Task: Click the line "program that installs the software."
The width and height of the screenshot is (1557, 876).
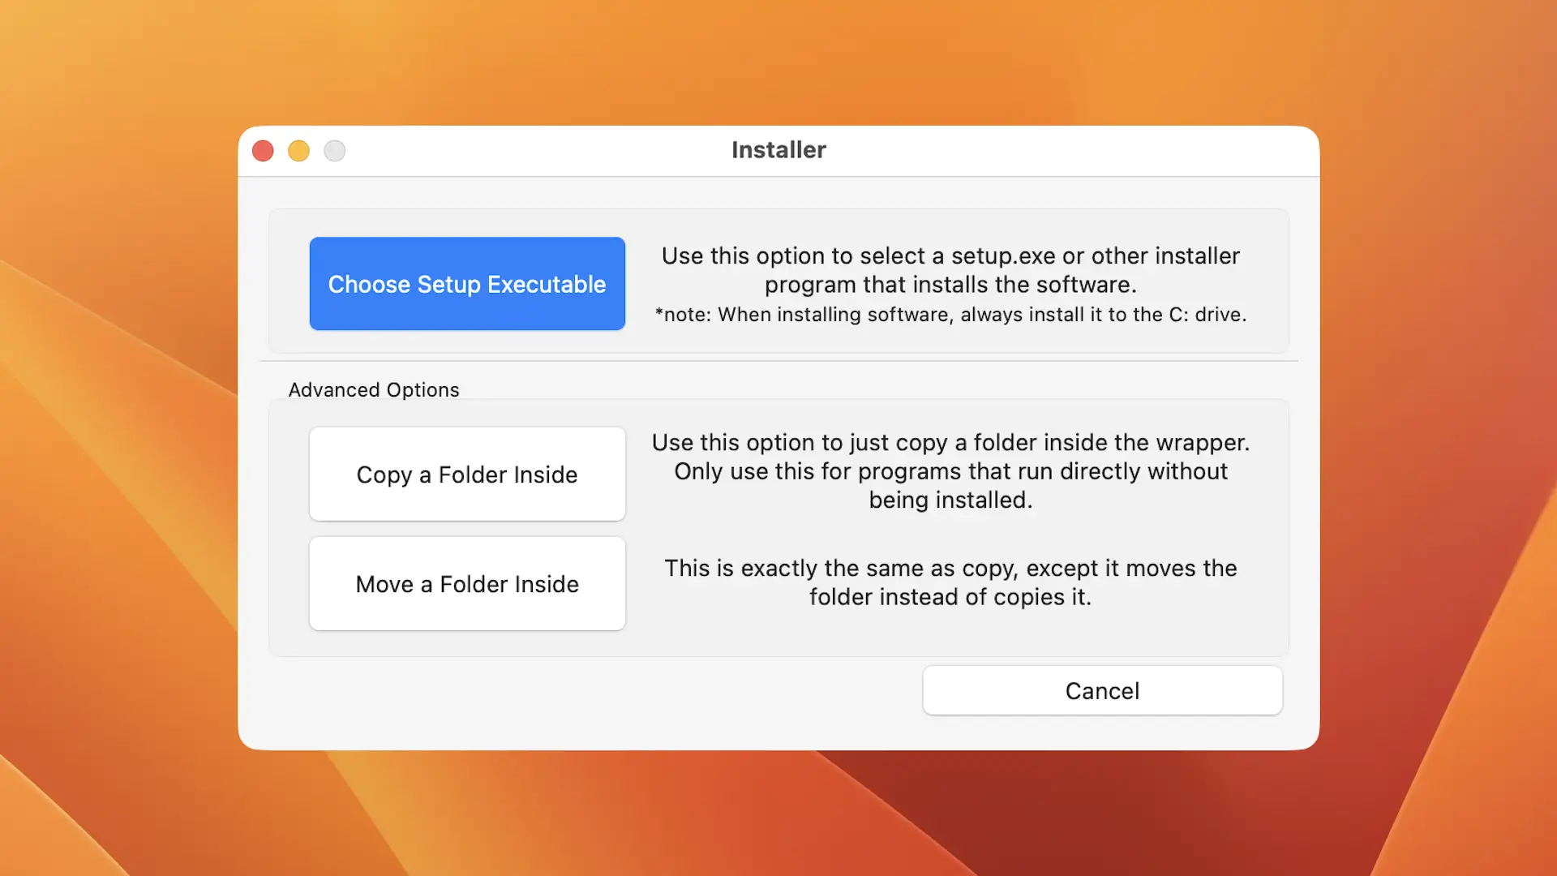Action: (950, 285)
